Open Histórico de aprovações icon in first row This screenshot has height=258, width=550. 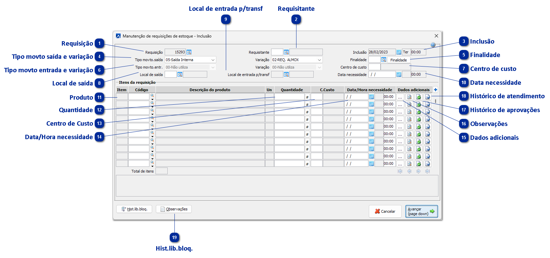[x=419, y=97]
